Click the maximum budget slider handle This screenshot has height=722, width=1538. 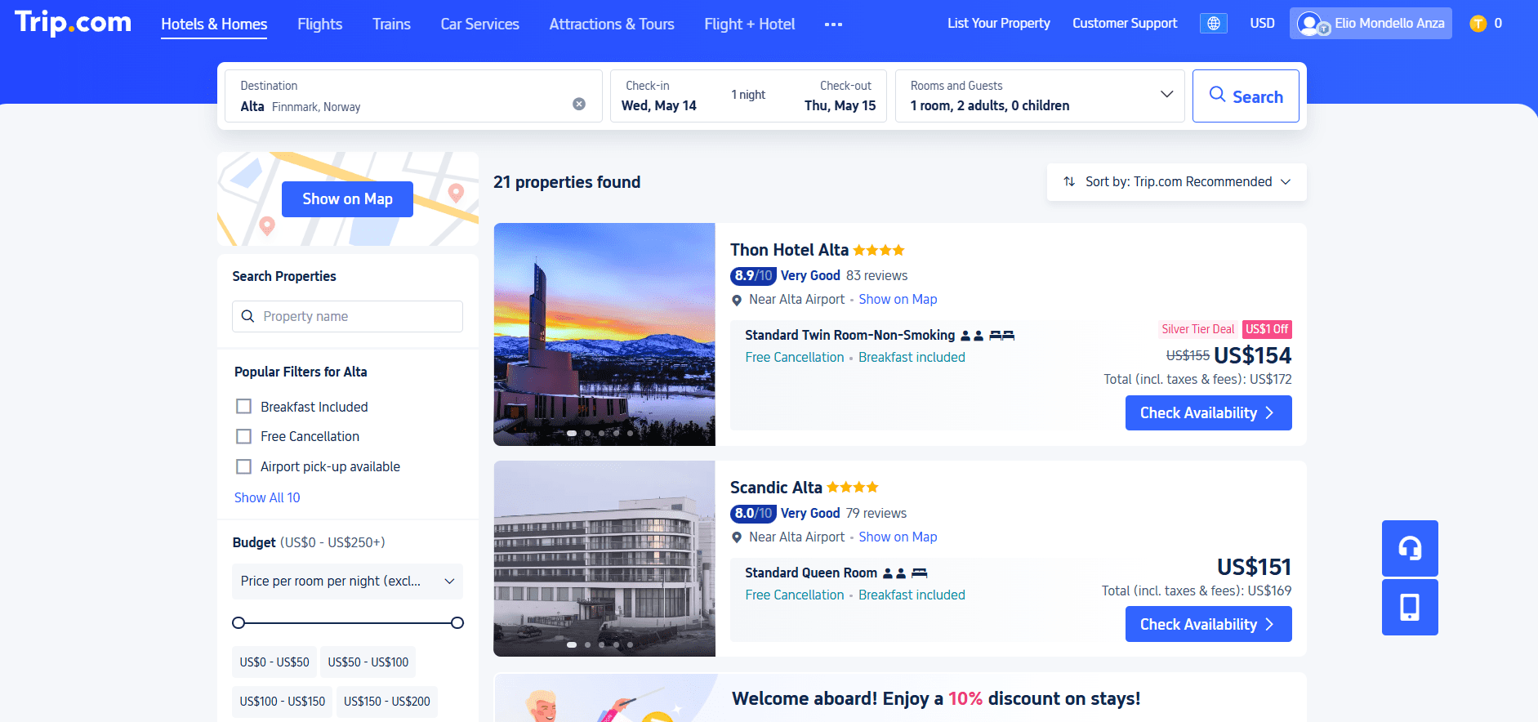457,623
